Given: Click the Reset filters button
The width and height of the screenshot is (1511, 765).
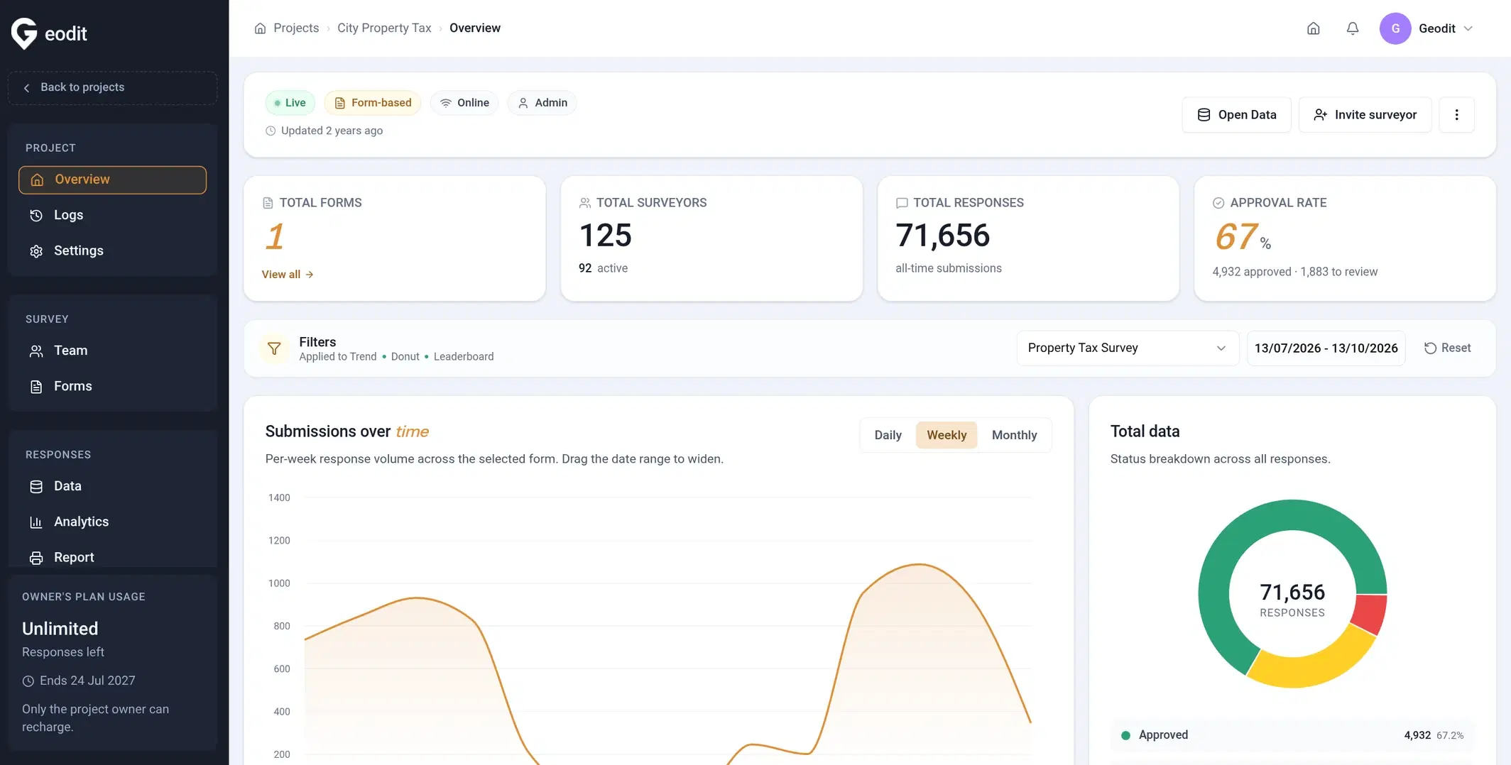Looking at the screenshot, I should point(1447,348).
